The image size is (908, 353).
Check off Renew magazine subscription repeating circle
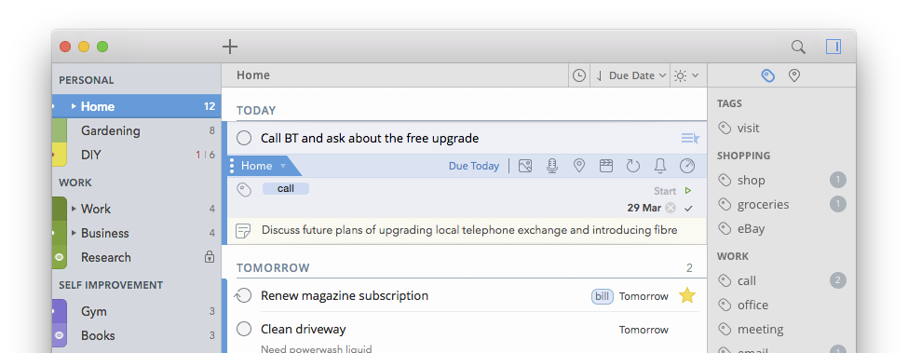point(243,295)
